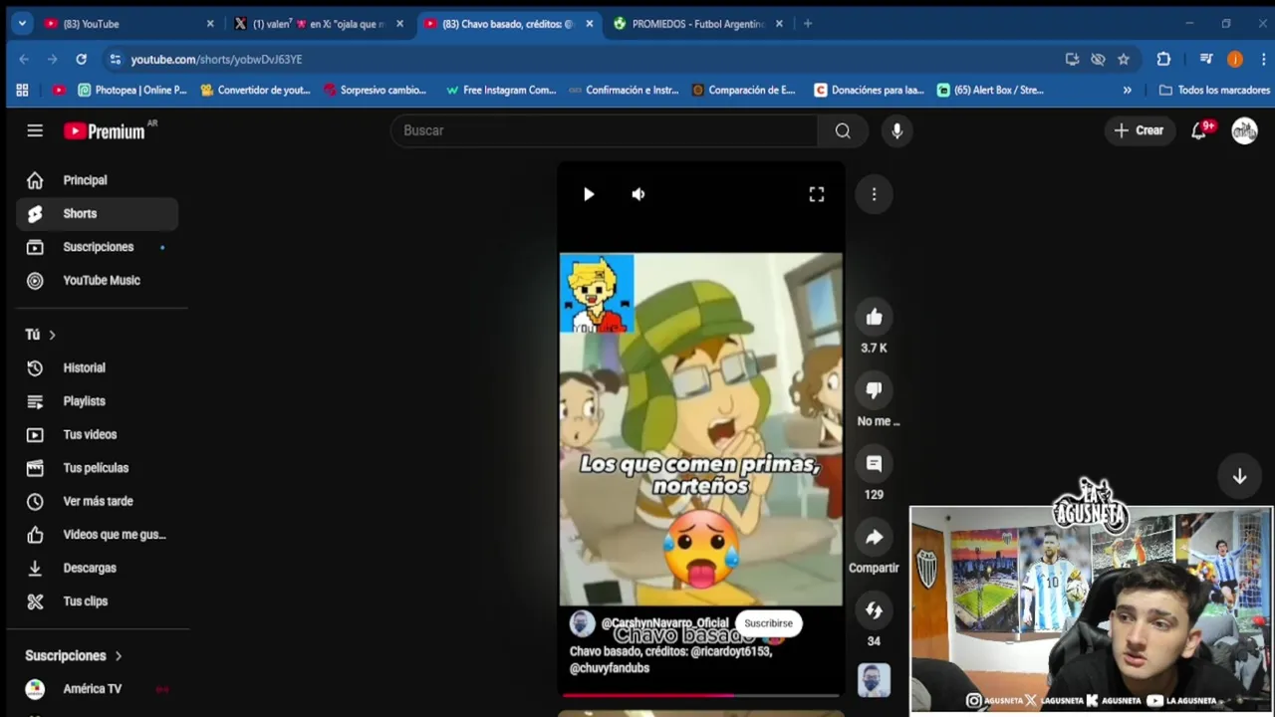Open a new browser tab

point(808,24)
